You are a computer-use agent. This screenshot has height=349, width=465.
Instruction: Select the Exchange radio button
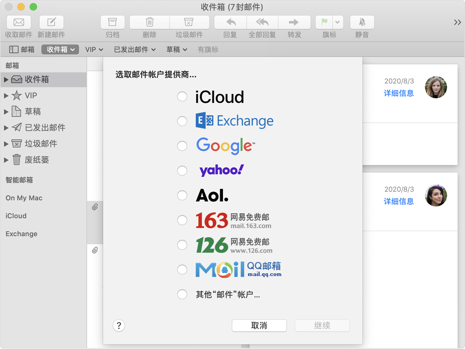click(x=182, y=121)
